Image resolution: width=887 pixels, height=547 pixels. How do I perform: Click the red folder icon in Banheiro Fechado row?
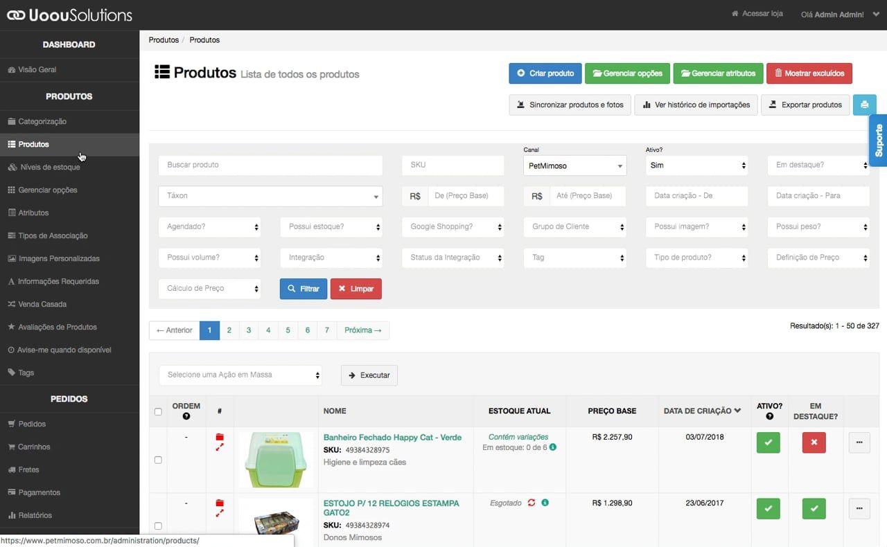[220, 437]
